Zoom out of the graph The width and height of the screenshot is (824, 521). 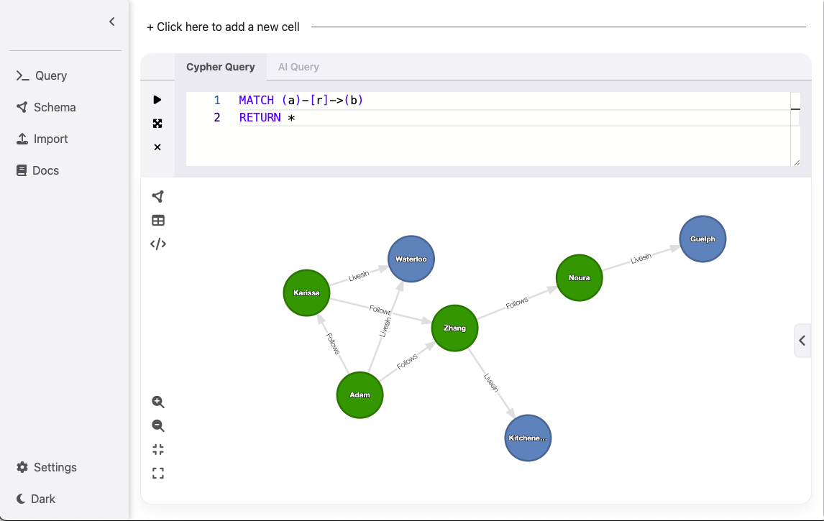158,426
